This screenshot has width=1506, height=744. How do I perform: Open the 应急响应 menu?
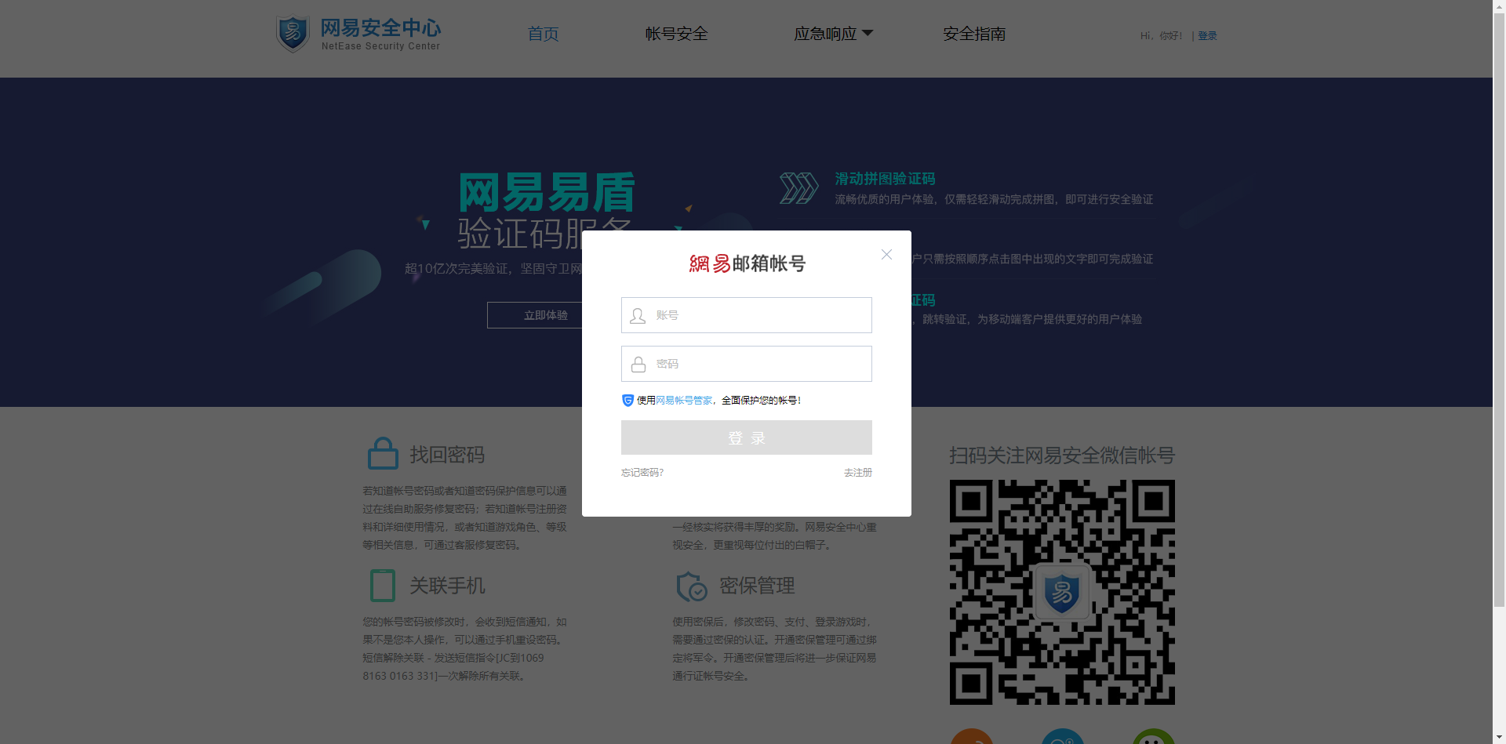825,34
